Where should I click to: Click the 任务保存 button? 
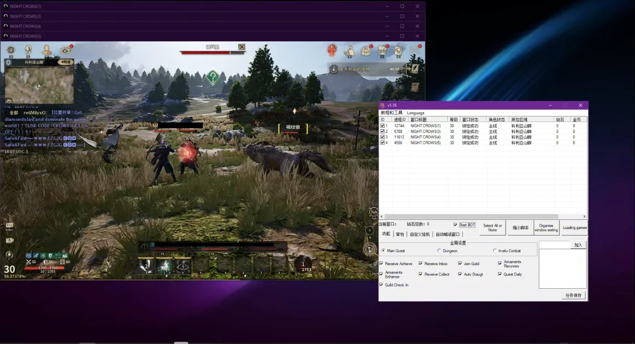tap(573, 295)
